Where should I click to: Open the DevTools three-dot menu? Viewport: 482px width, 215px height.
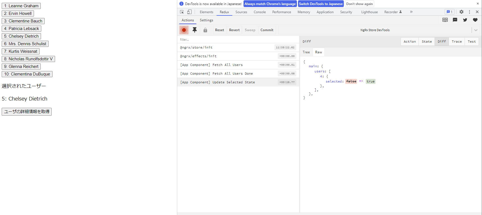point(469,12)
